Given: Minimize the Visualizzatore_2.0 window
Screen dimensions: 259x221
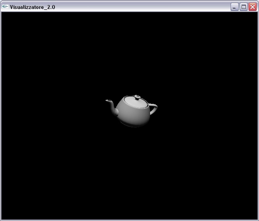Looking at the screenshot, I should 234,7.
